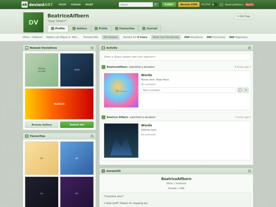Image resolution: width=276 pixels, height=207 pixels.
Task: Click the DV profile avatar
Action: coord(33,22)
